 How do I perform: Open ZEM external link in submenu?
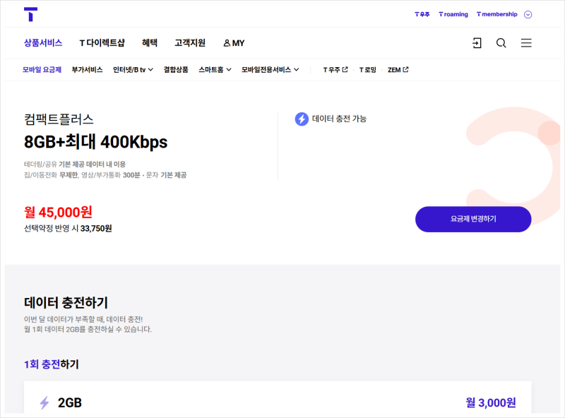coord(398,70)
